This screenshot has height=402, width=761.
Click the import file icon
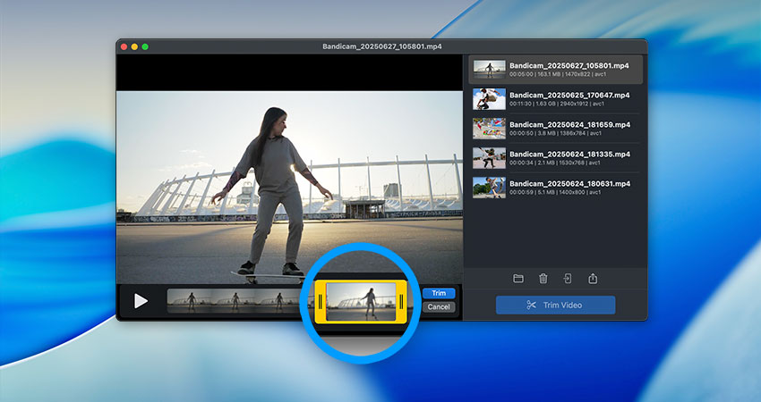568,279
